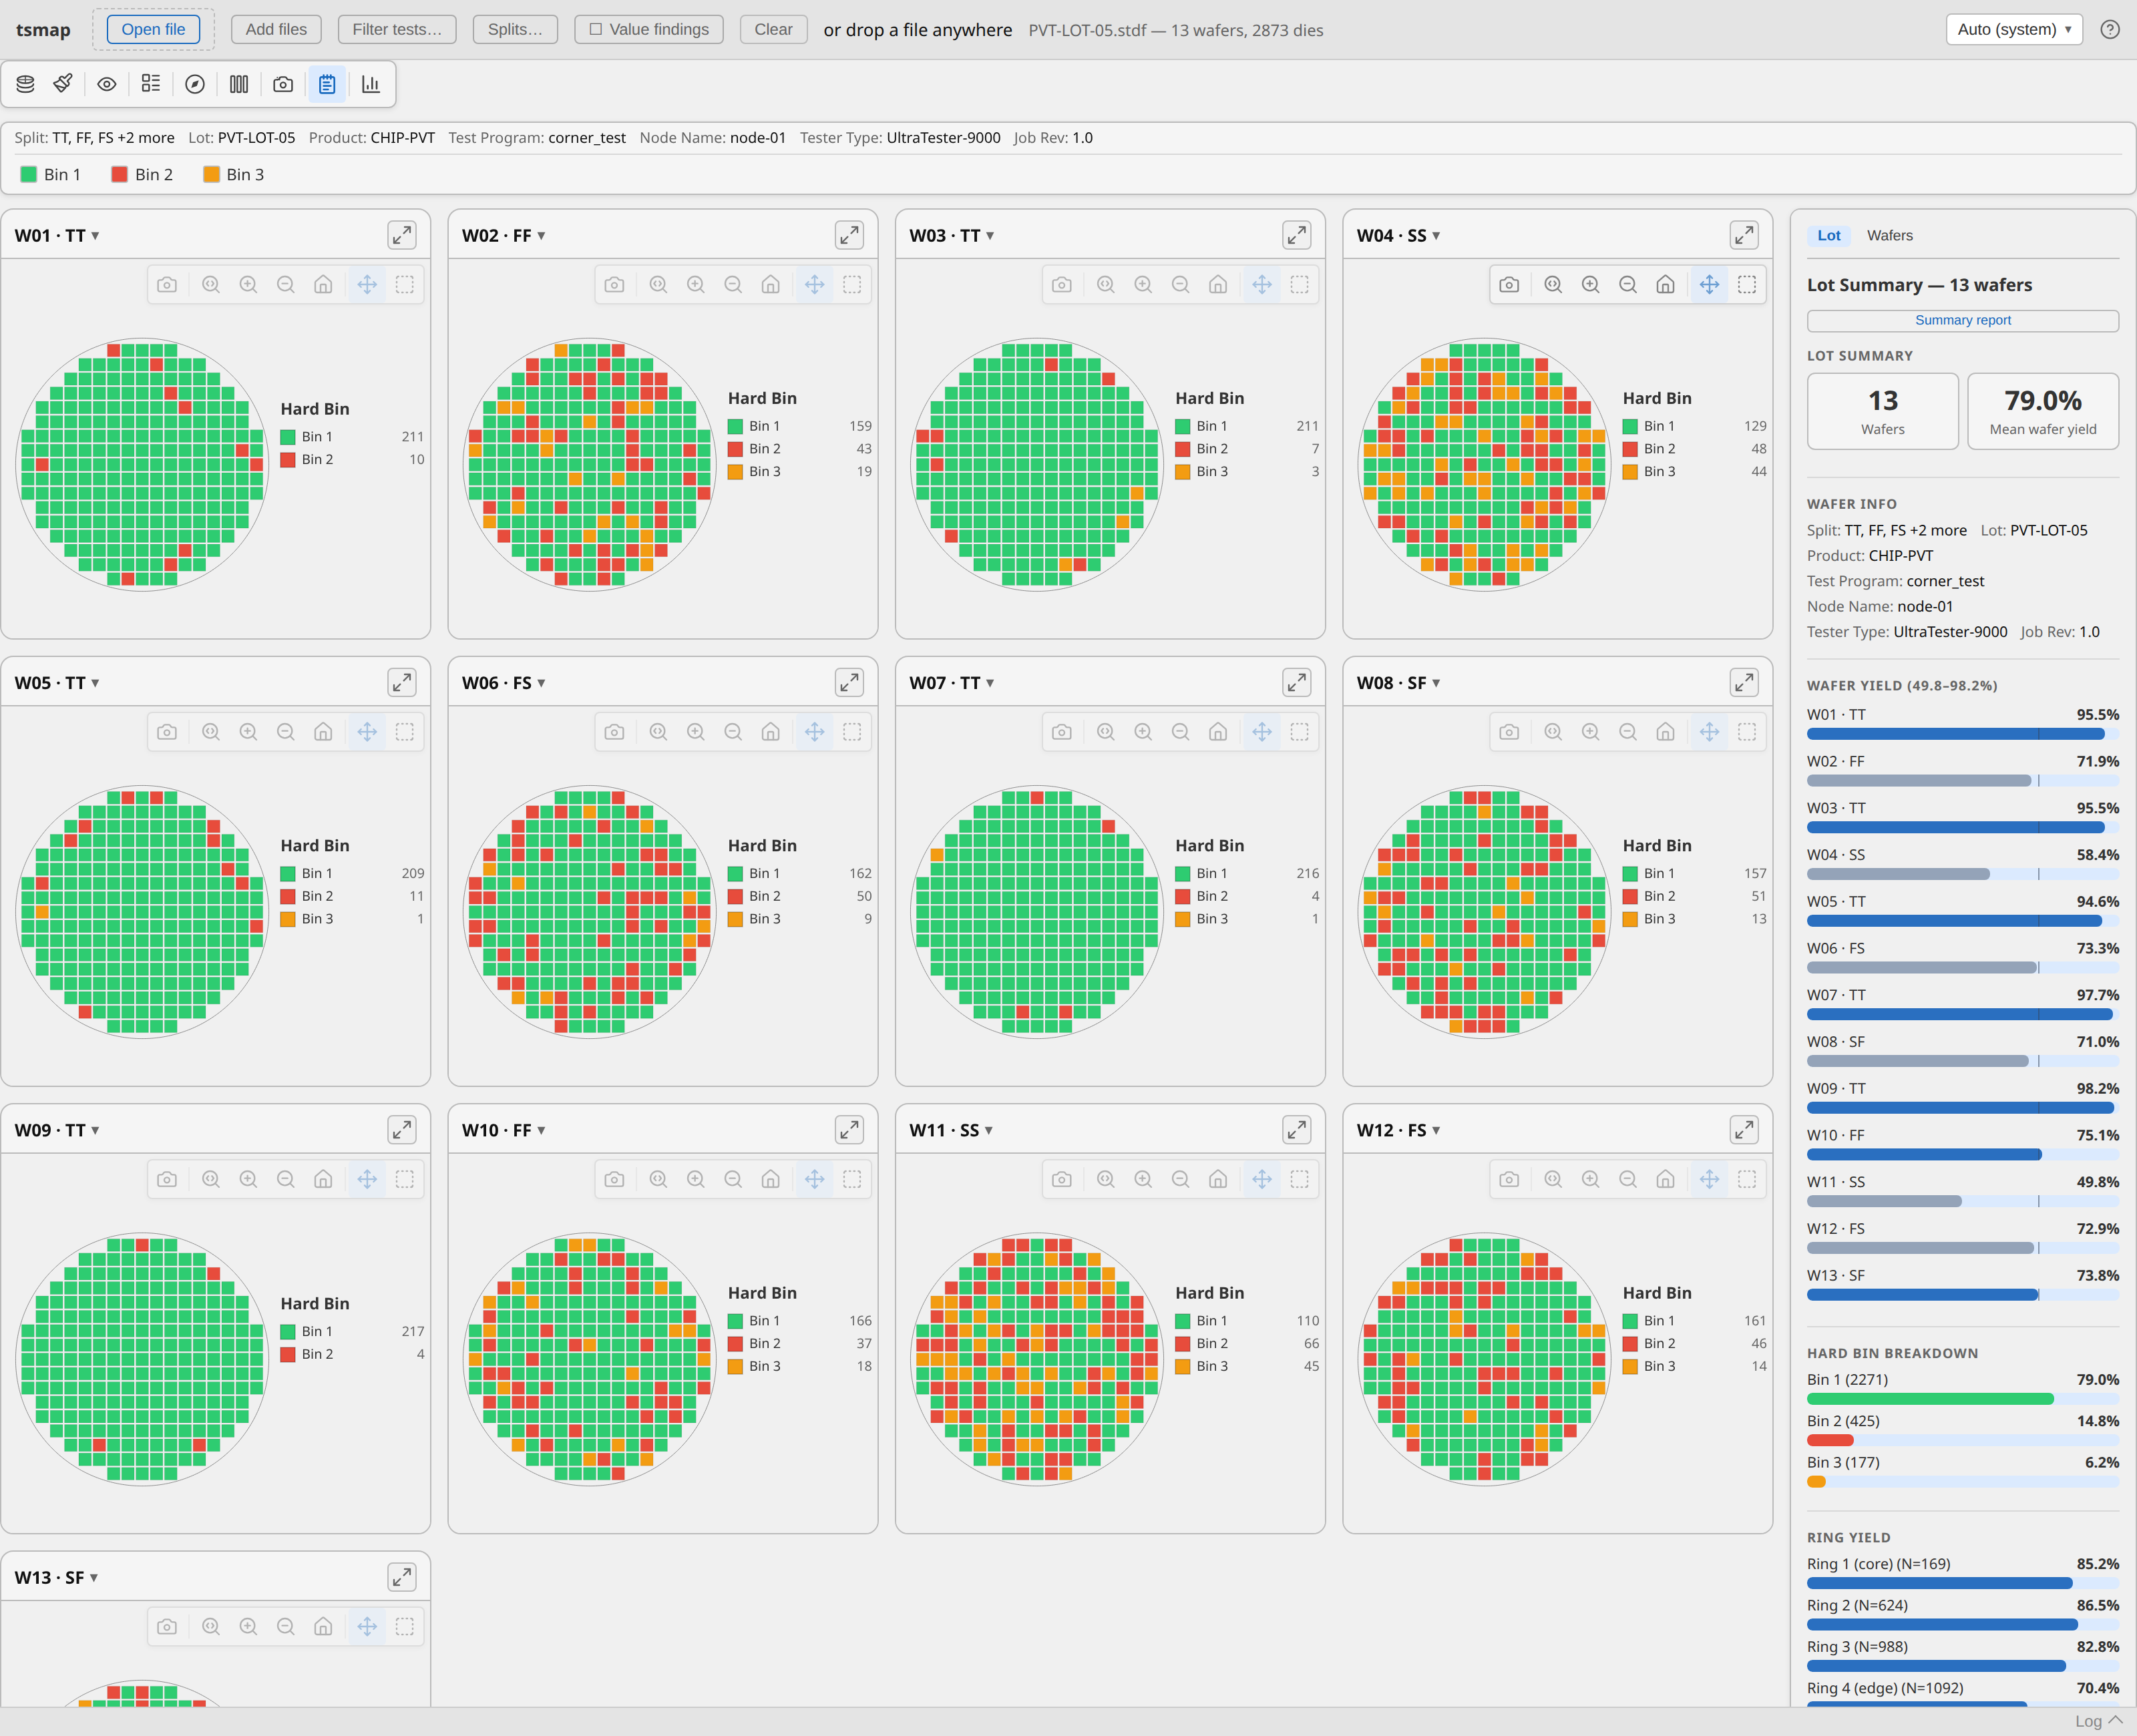Switch to the Lot tab
The image size is (2137, 1736).
tap(1828, 235)
